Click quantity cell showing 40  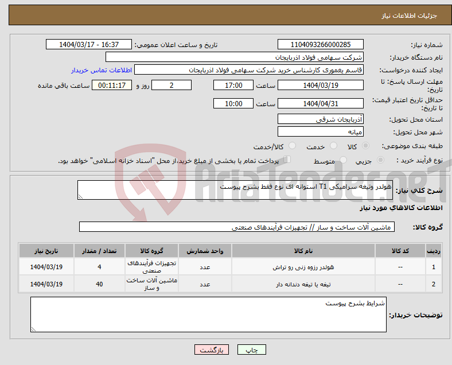coord(99,284)
